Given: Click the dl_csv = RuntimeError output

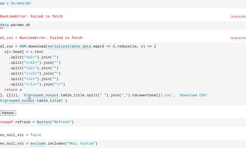Looking at the screenshot, I should (x=41, y=38).
